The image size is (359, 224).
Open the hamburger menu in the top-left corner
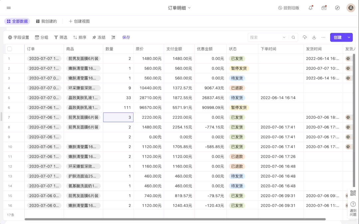click(x=9, y=8)
